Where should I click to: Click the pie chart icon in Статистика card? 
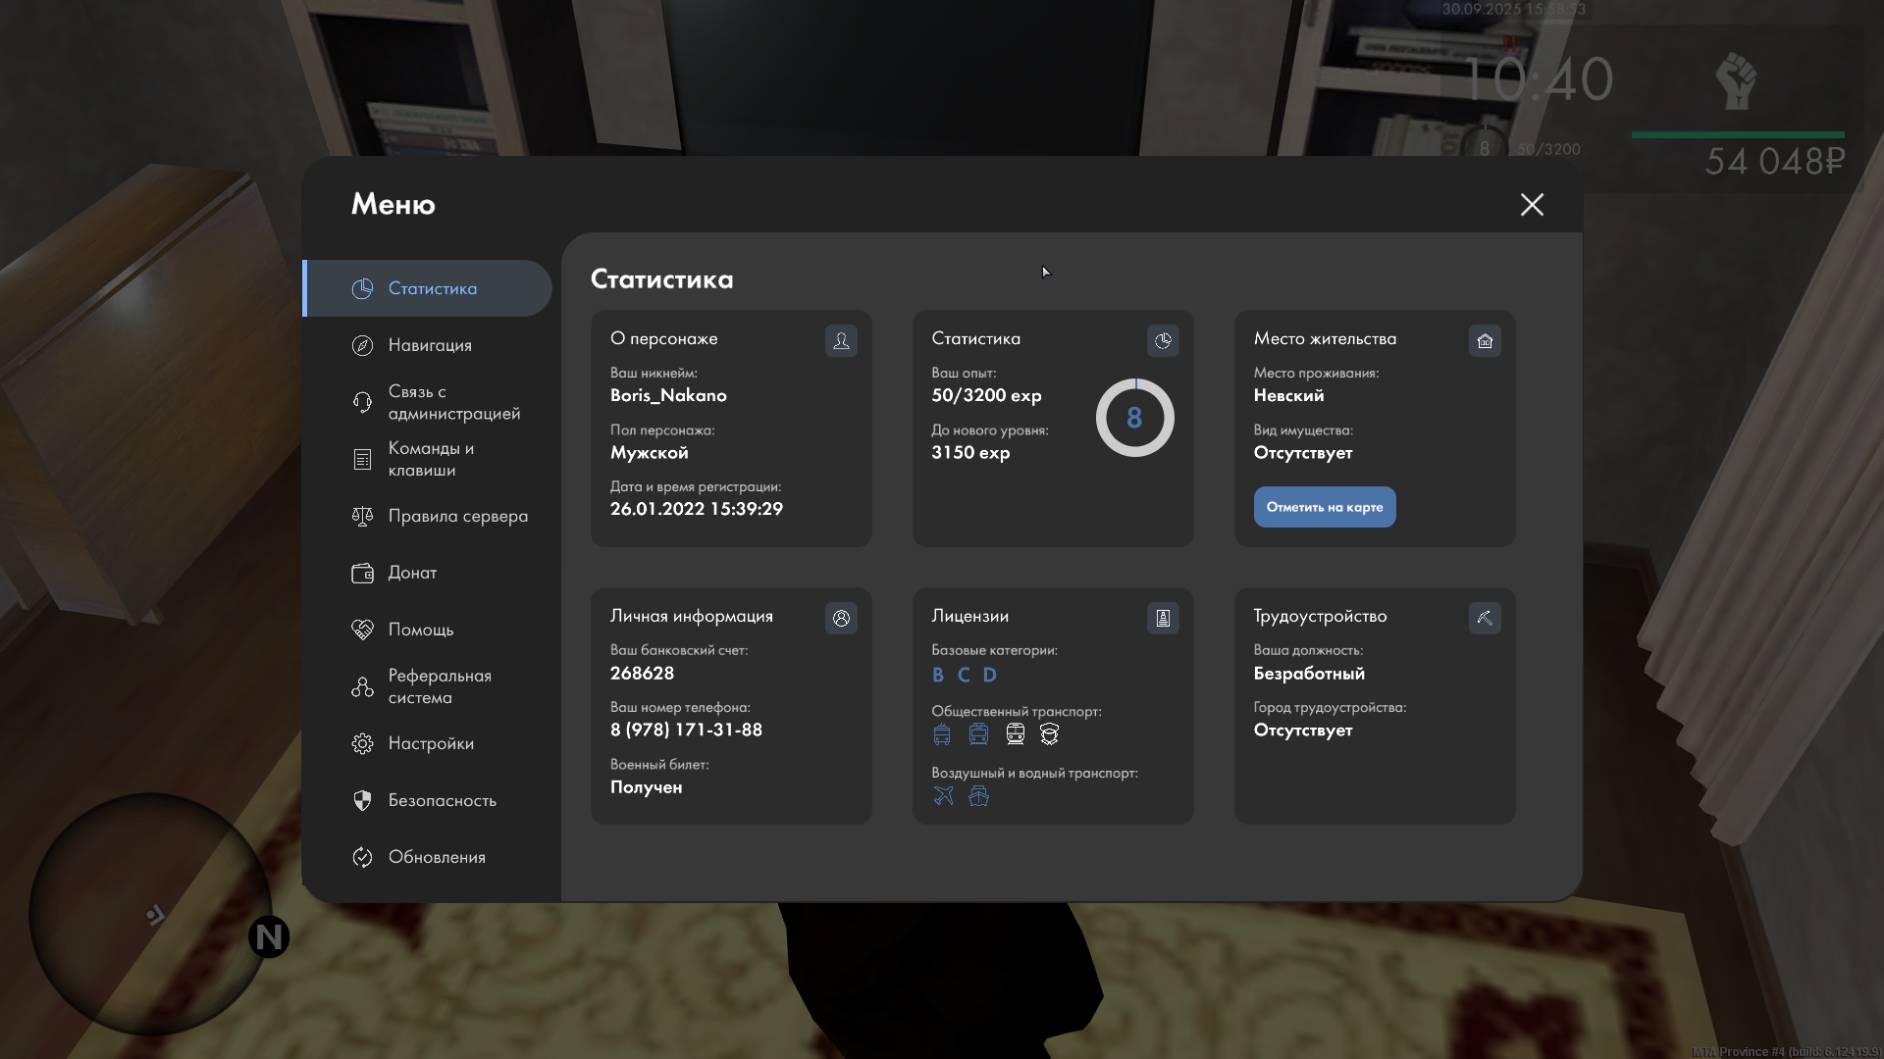click(x=1163, y=340)
